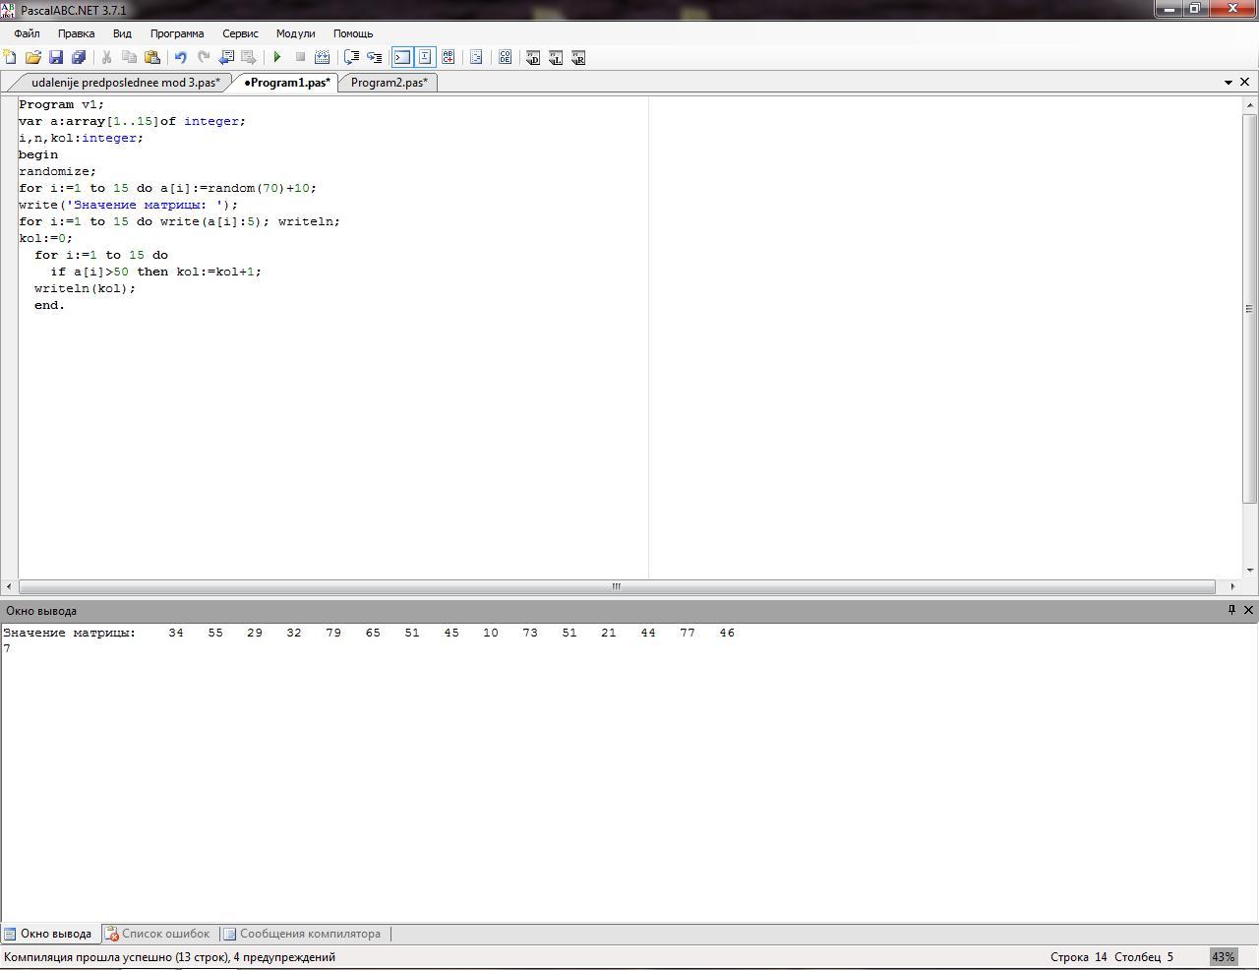Open the Модули menu
1259x970 pixels.
pyautogui.click(x=295, y=33)
